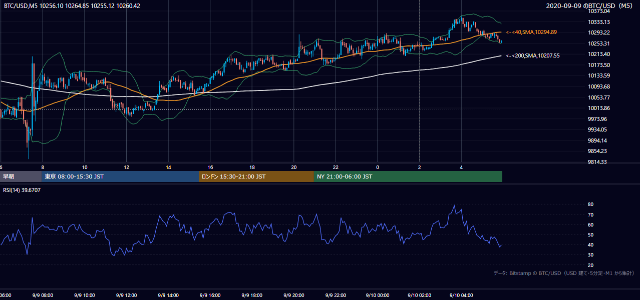Click price axis value 9973.96

597,119
